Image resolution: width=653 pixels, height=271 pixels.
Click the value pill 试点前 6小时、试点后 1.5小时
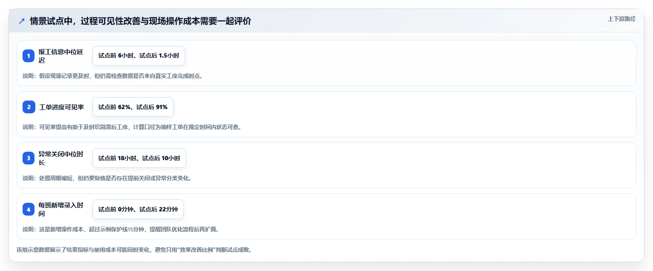coord(139,56)
